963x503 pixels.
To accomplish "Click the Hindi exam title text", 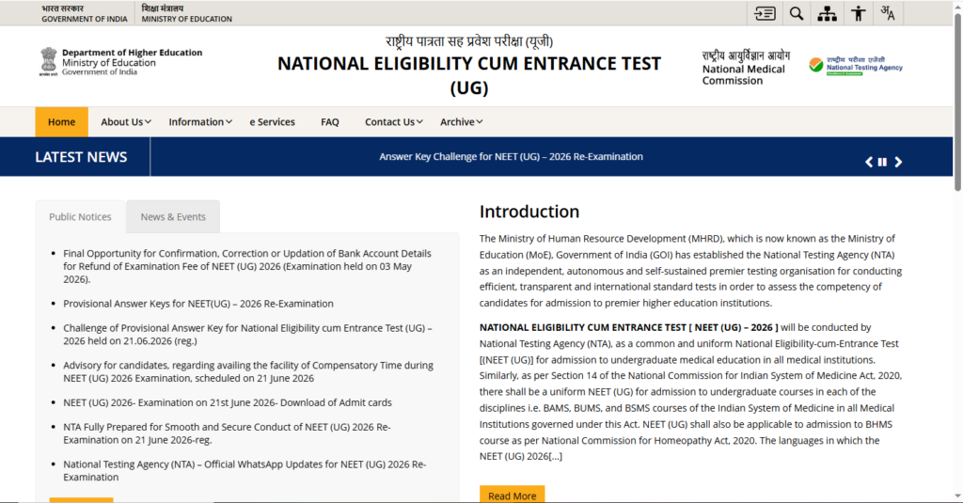I will tap(469, 41).
